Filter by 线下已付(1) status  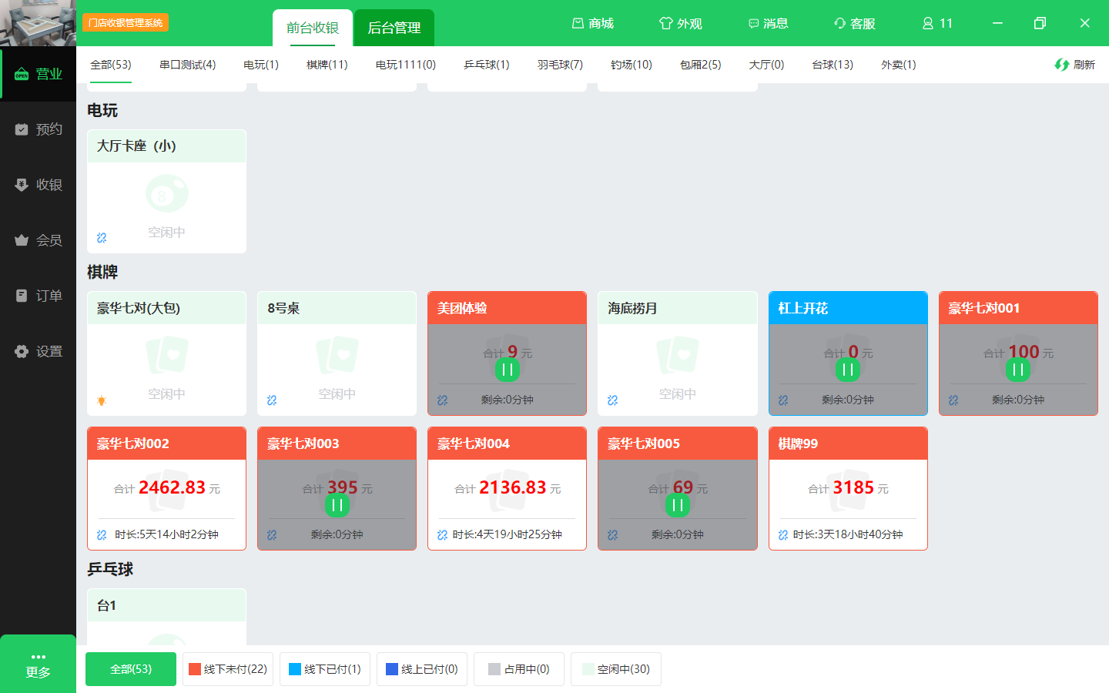(x=325, y=669)
